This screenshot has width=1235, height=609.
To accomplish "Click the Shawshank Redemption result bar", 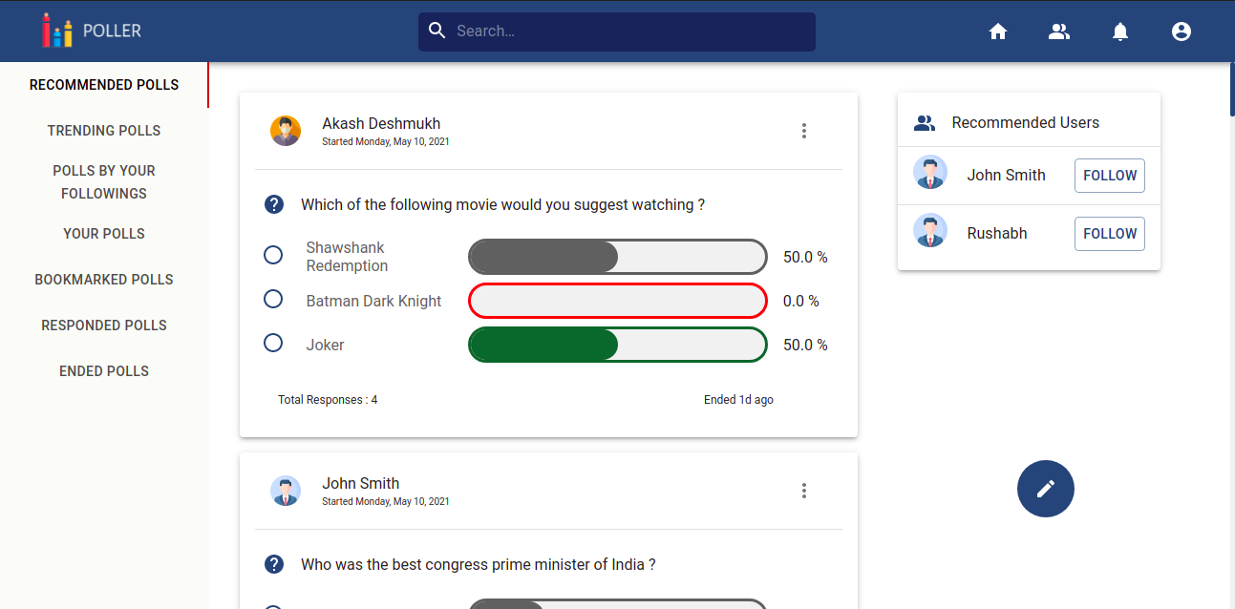I will point(618,257).
